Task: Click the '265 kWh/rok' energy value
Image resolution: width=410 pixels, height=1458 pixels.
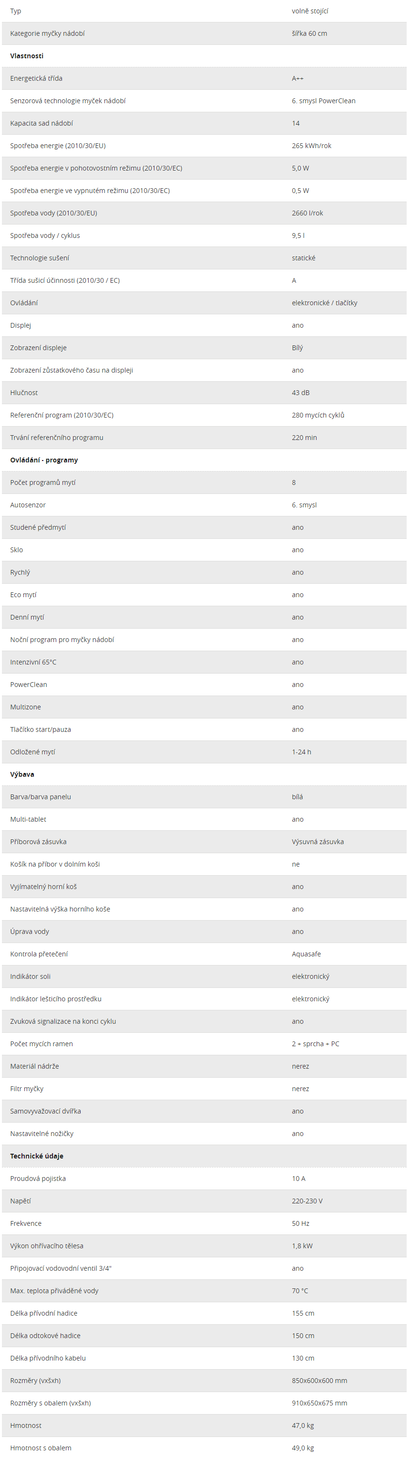Action: click(x=311, y=146)
